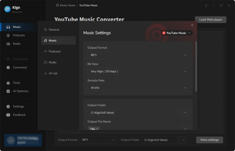Select Podcasts tab in settings dialog
Image resolution: width=235 pixels, height=151 pixels.
58,51
